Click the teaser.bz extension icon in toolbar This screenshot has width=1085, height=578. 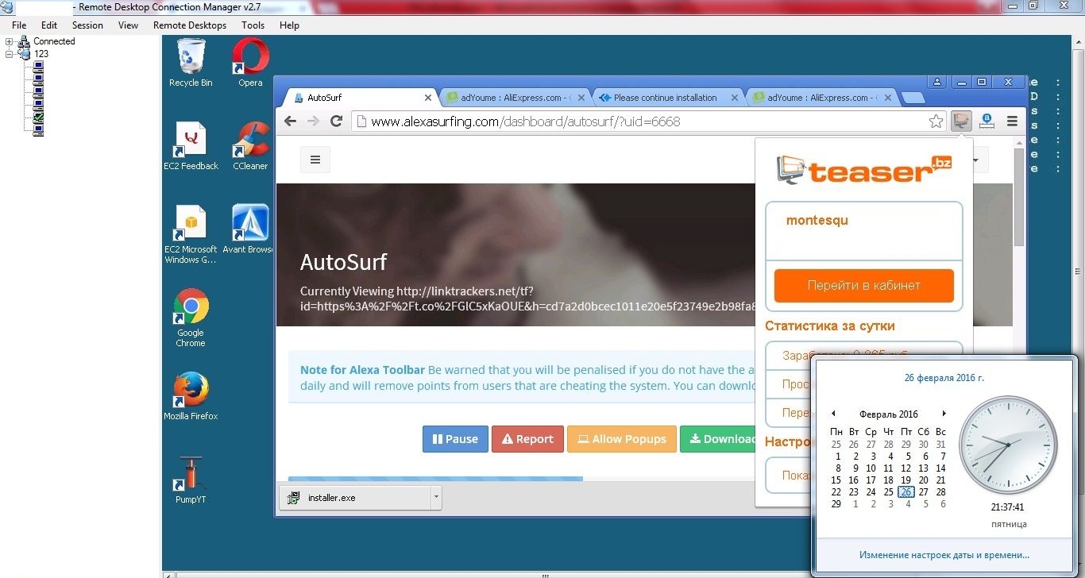pos(962,121)
